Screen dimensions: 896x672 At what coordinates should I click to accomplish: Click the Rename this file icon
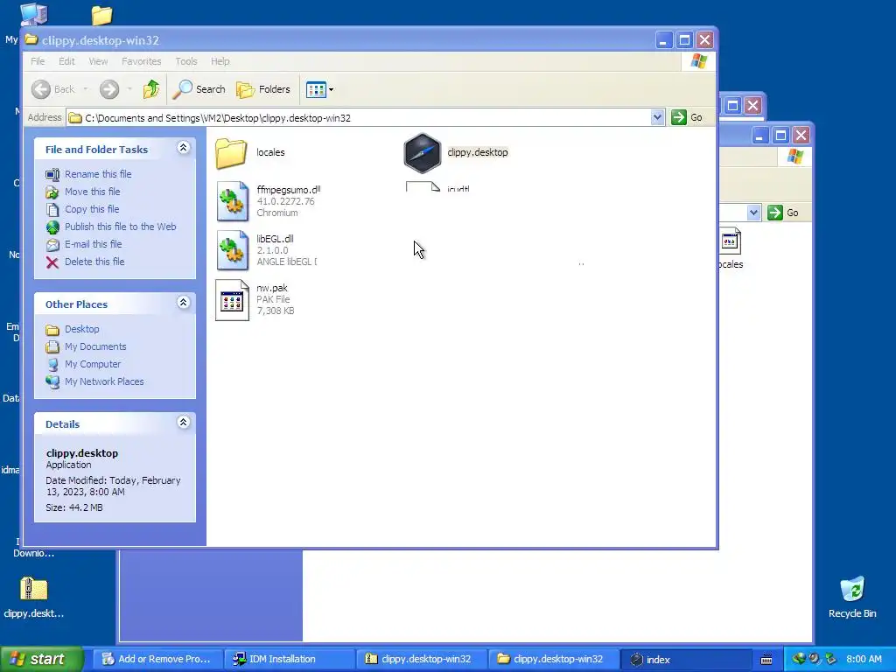(x=52, y=174)
